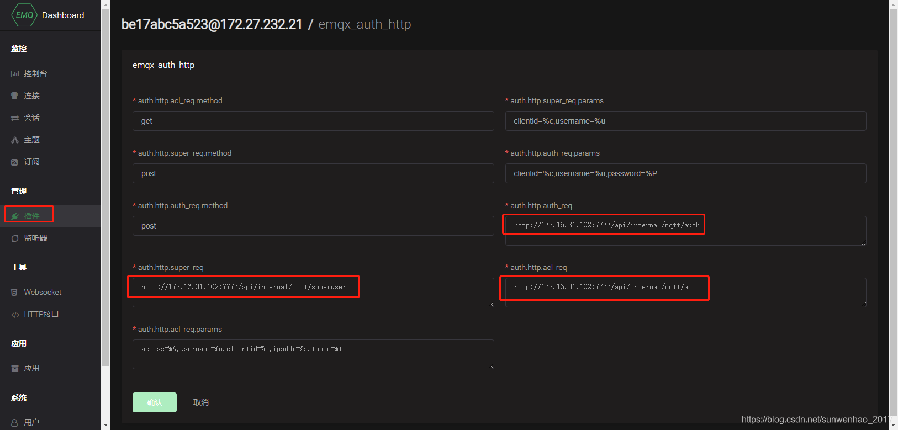Click the 控制台 chart icon
Image resolution: width=898 pixels, height=430 pixels.
(15, 74)
